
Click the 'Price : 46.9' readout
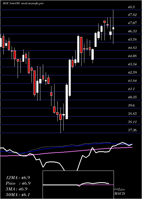pos(18,183)
